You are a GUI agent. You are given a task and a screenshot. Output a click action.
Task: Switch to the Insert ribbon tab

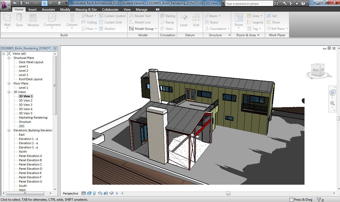pos(33,10)
